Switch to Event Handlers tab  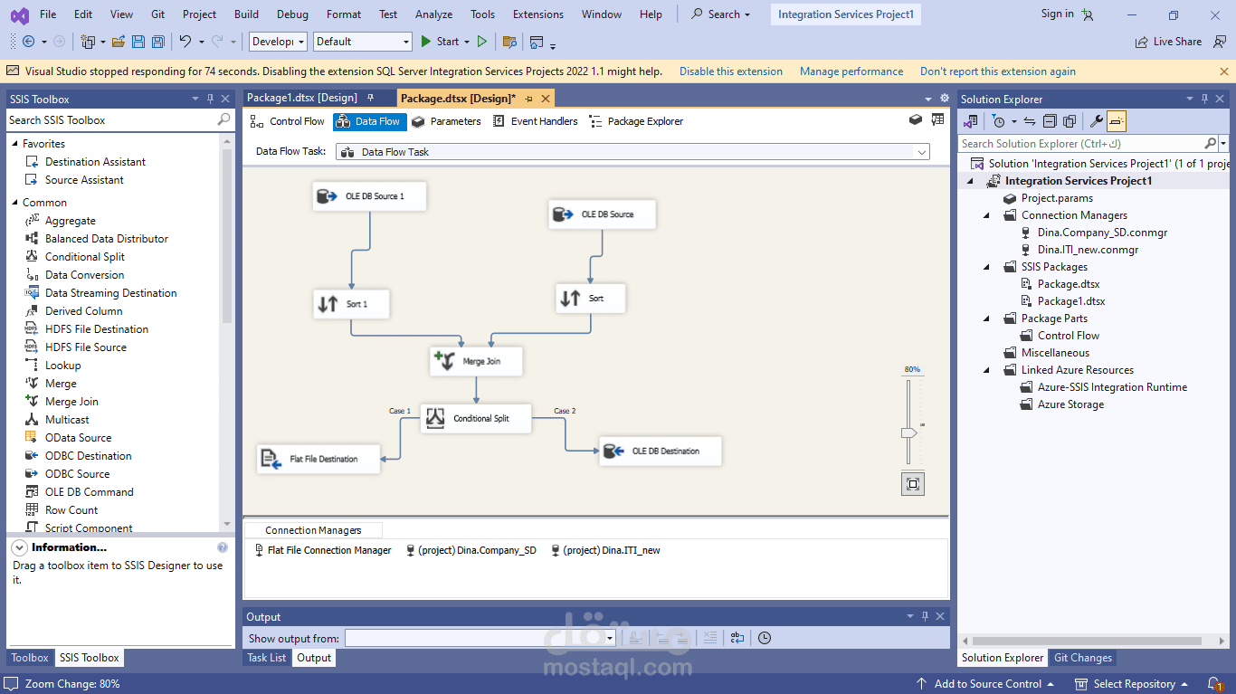pyautogui.click(x=536, y=121)
